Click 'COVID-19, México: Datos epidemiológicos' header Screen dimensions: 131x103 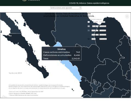(89, 3)
